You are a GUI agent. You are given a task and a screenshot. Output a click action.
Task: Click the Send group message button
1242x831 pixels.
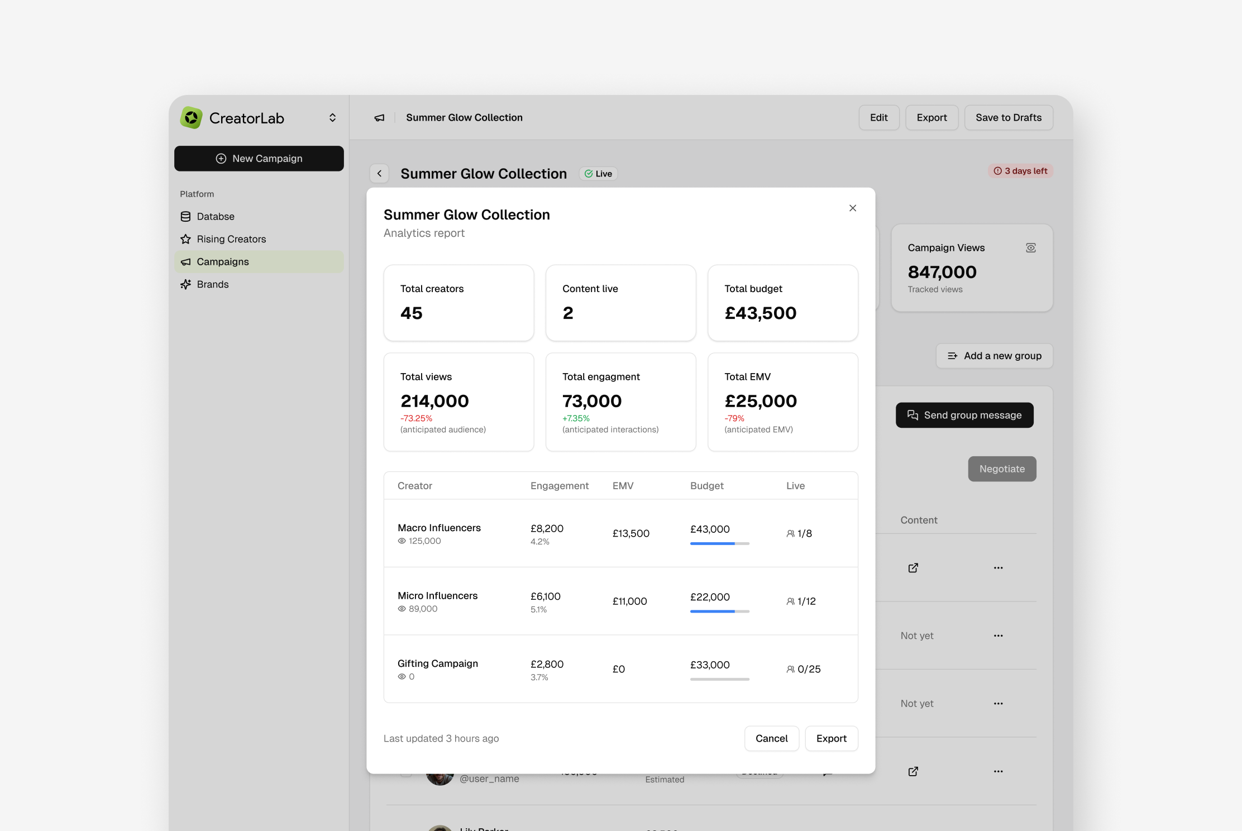964,415
